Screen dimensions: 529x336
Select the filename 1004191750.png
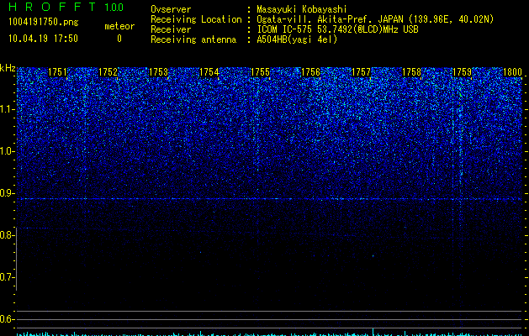pyautogui.click(x=44, y=22)
